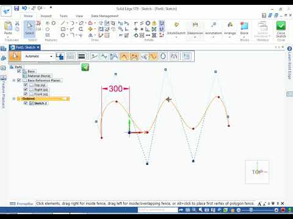Toggle local edit wave icon
The height and width of the screenshot is (219, 293).
(153, 57)
